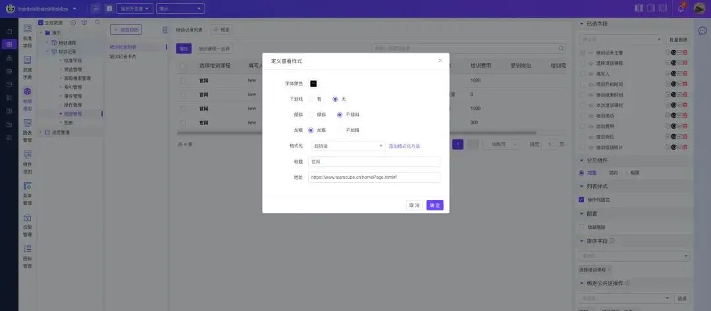Click 批量删除 button in right panel
This screenshot has width=711, height=311.
pos(678,40)
